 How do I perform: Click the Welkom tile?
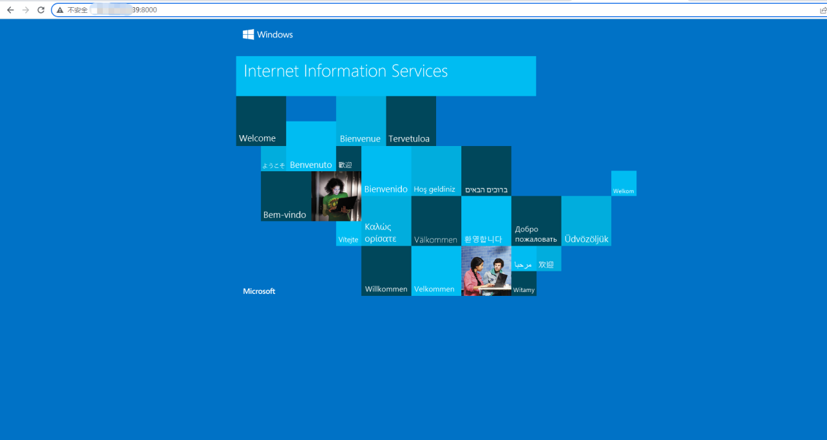coord(624,183)
